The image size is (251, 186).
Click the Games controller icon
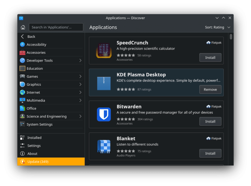(x=22, y=76)
